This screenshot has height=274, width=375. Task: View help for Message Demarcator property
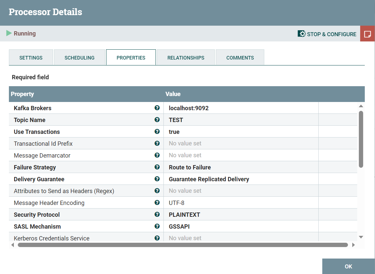point(157,155)
